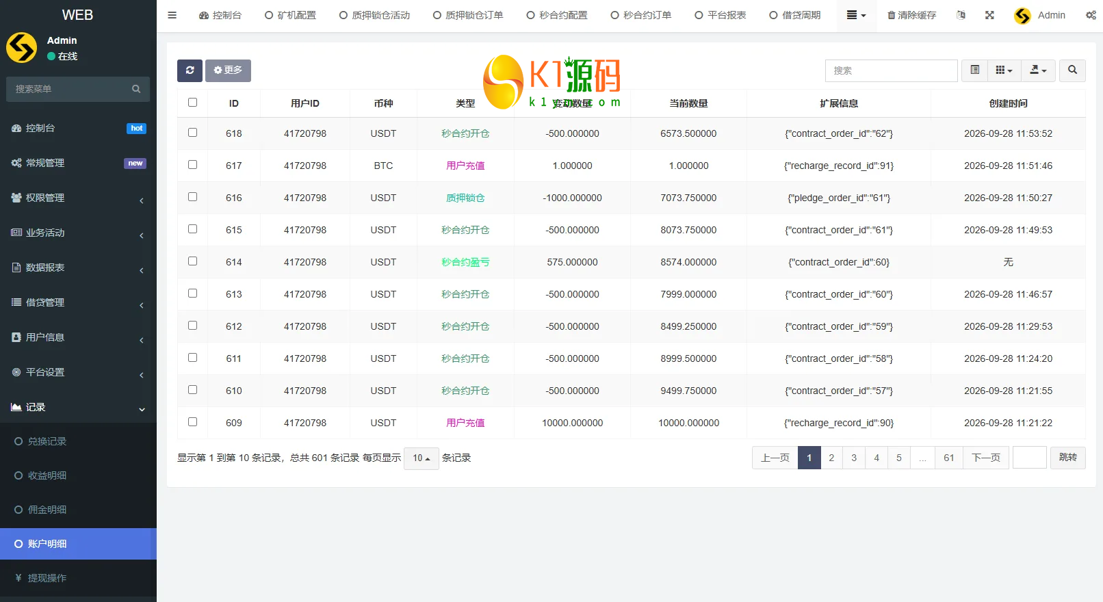Open the 控制台 sidebar item
This screenshot has width=1103, height=602.
78,128
